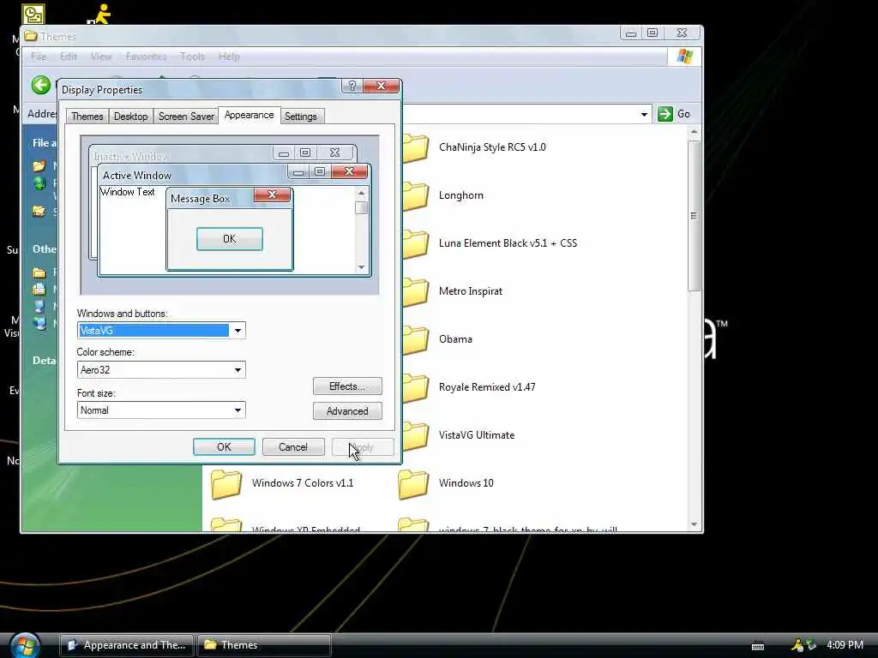Viewport: 878px width, 658px height.
Task: Click the 4:09 PM clock
Action: coord(845,645)
